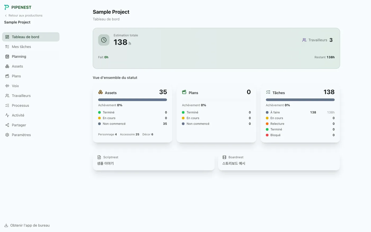Click Non commencé row in Assets card
The image size is (371, 232).
(x=132, y=124)
